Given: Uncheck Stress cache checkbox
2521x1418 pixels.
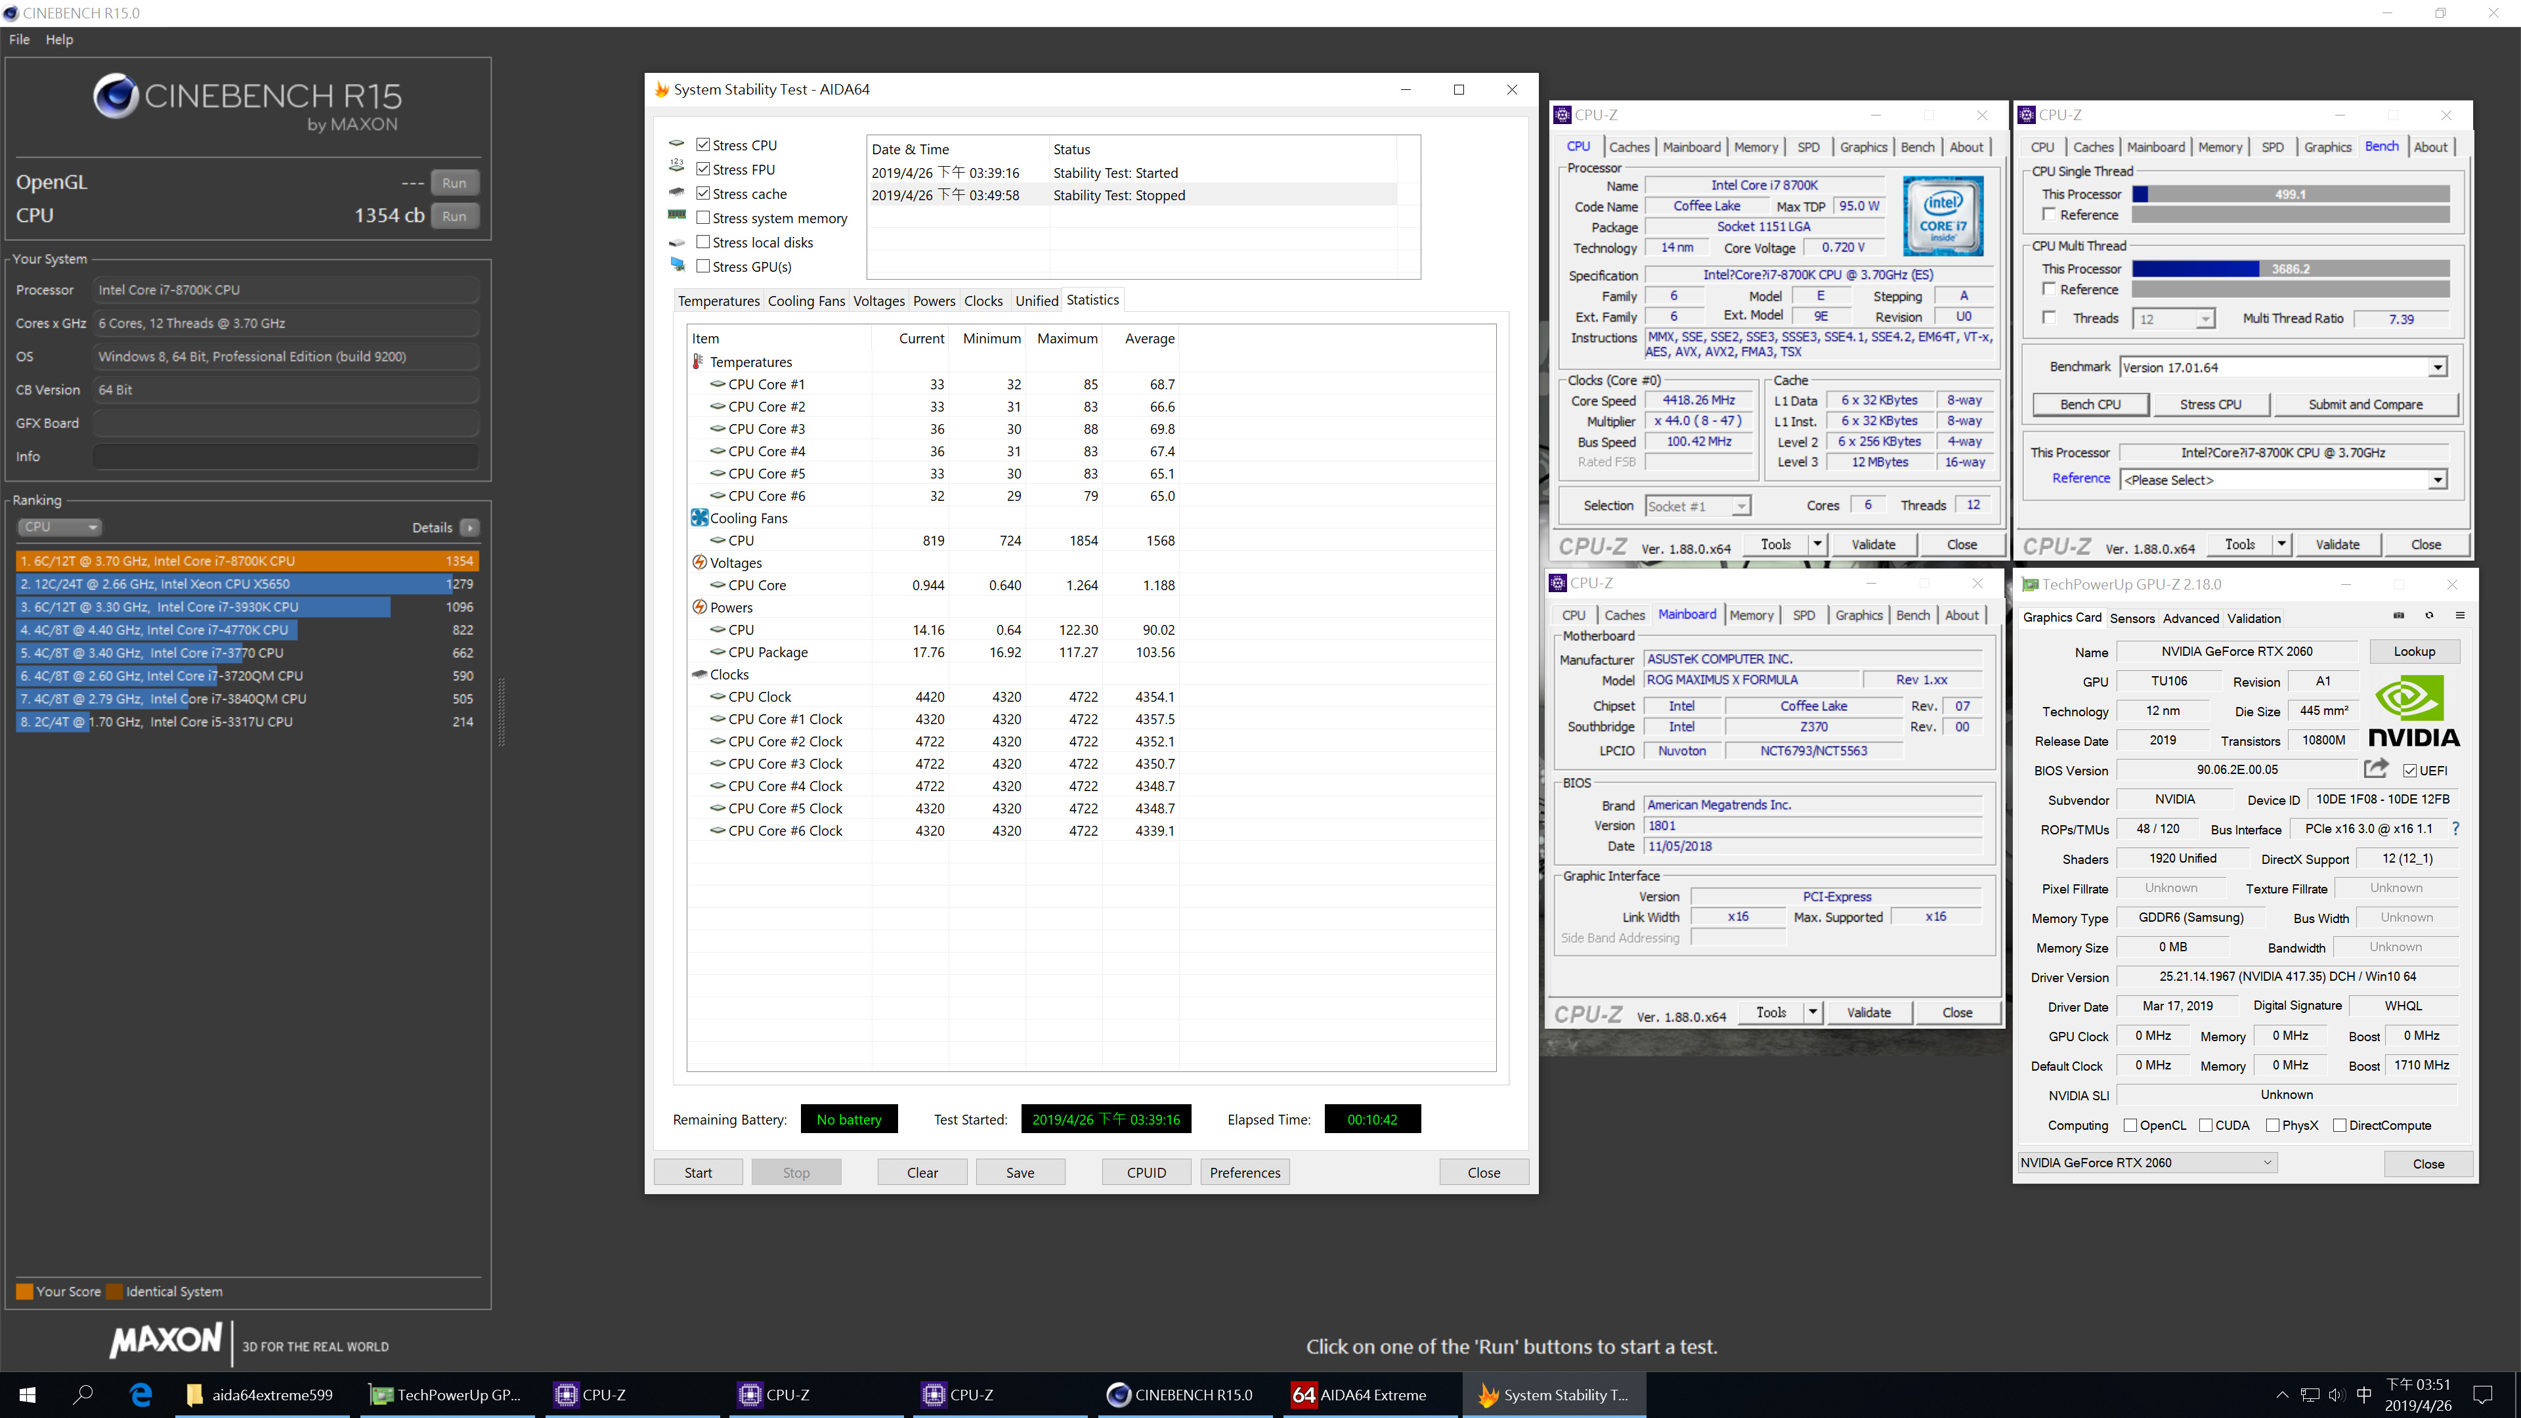Looking at the screenshot, I should pos(702,194).
